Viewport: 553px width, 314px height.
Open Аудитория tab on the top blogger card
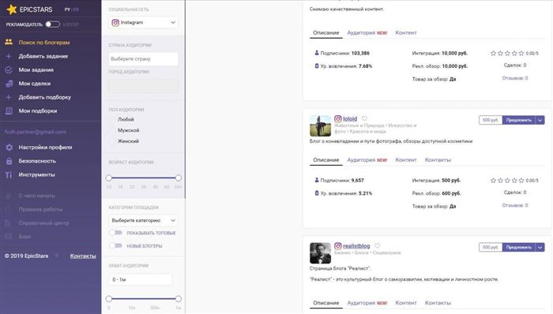pyautogui.click(x=367, y=32)
